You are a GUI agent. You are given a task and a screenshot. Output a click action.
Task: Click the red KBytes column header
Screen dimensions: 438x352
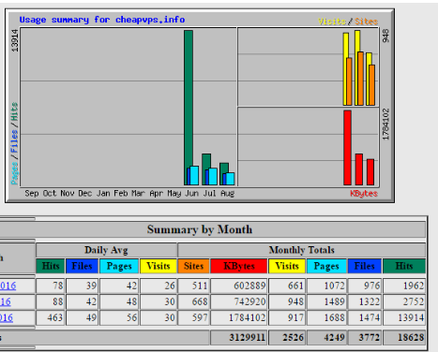(x=239, y=266)
